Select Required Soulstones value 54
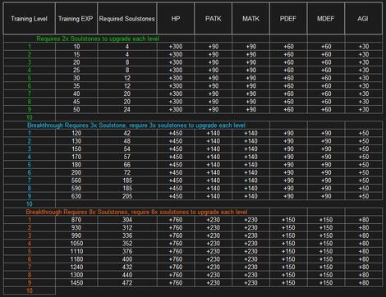 click(127, 148)
